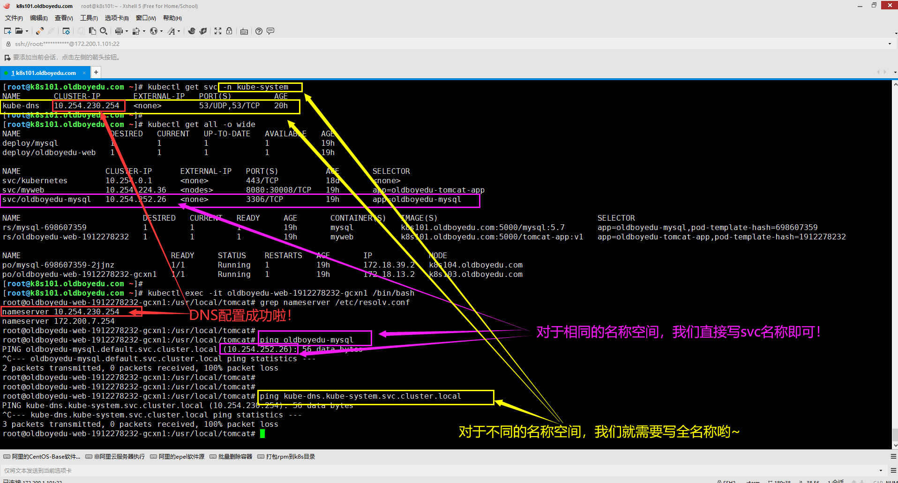Viewport: 898px width, 483px height.
Task: Toggle full screen mode
Action: point(218,31)
